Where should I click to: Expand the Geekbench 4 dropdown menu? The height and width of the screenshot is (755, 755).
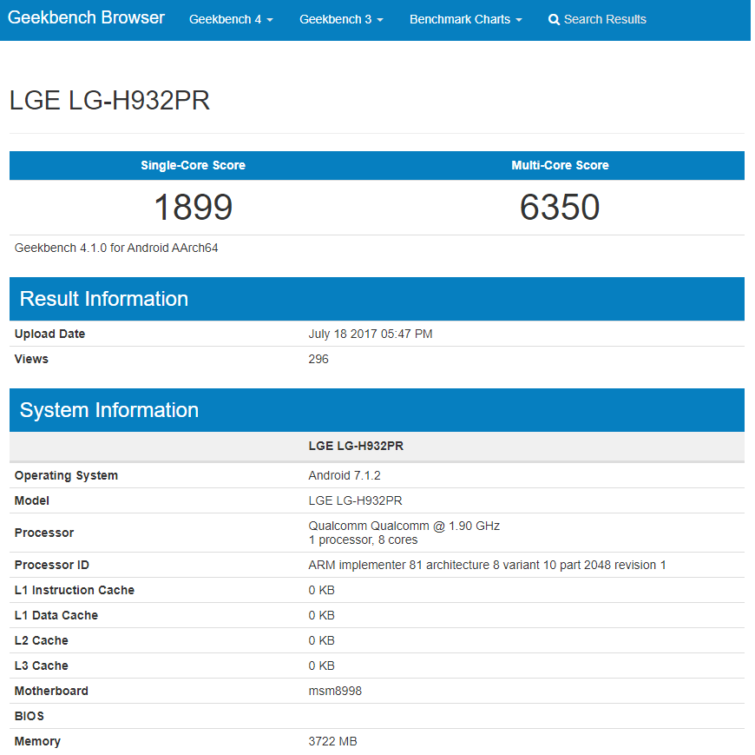(x=231, y=19)
